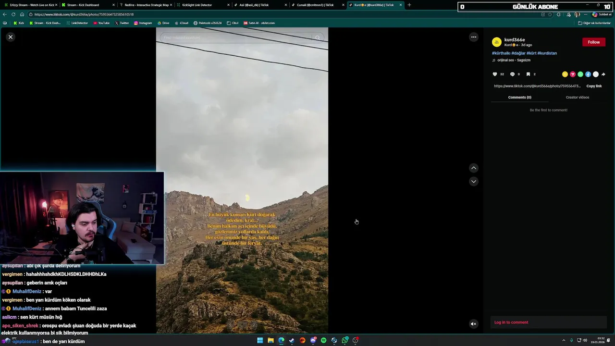
Task: Click the search magnifier icon above photo
Action: pos(318,37)
